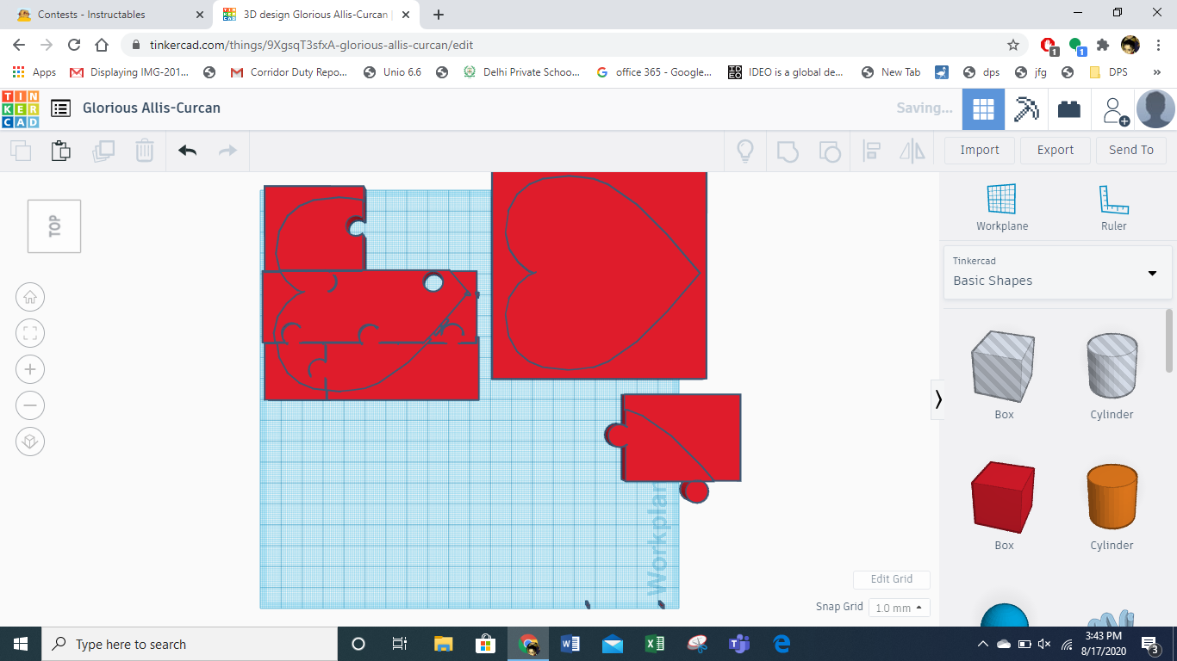This screenshot has width=1177, height=661.
Task: Fit view to selection in left sidebar
Action: (x=30, y=333)
